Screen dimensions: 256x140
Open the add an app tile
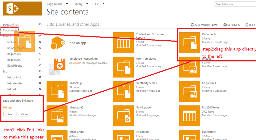tap(58, 43)
